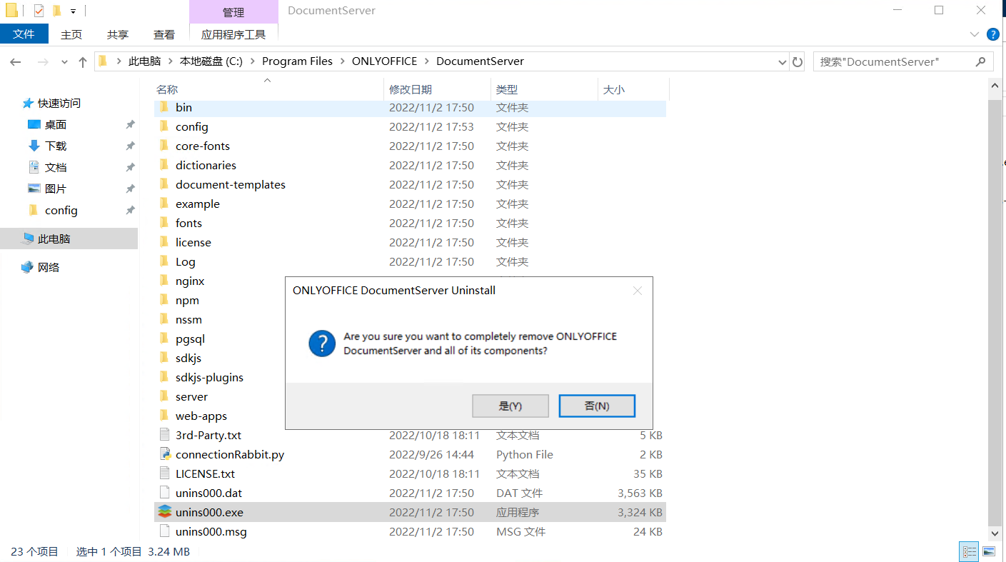Viewport: 1006px width, 562px height.
Task: Expand breadcrumb chevron after ONLYOFFICE
Action: (x=427, y=61)
